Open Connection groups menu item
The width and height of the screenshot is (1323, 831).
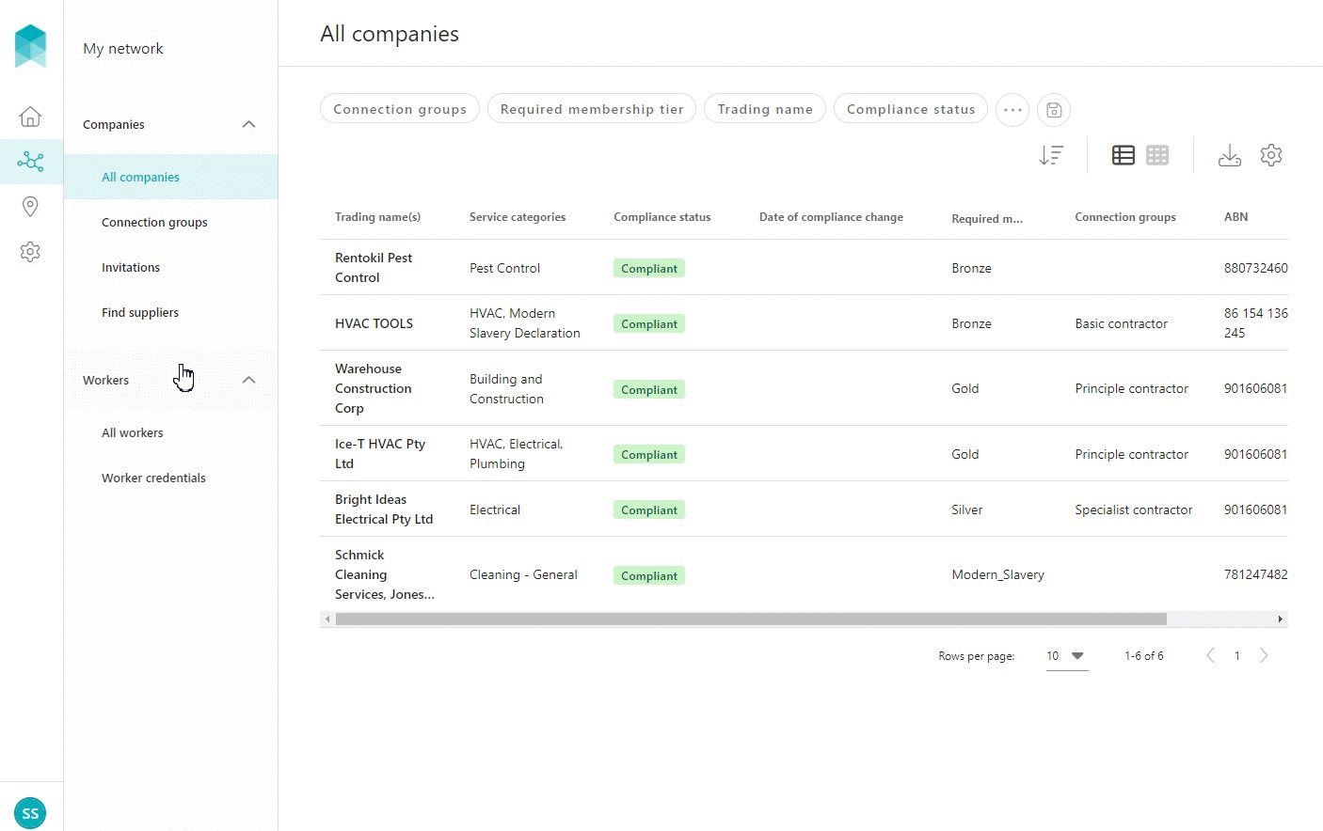pos(154,223)
